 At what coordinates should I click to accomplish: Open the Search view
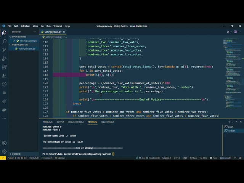(4, 42)
